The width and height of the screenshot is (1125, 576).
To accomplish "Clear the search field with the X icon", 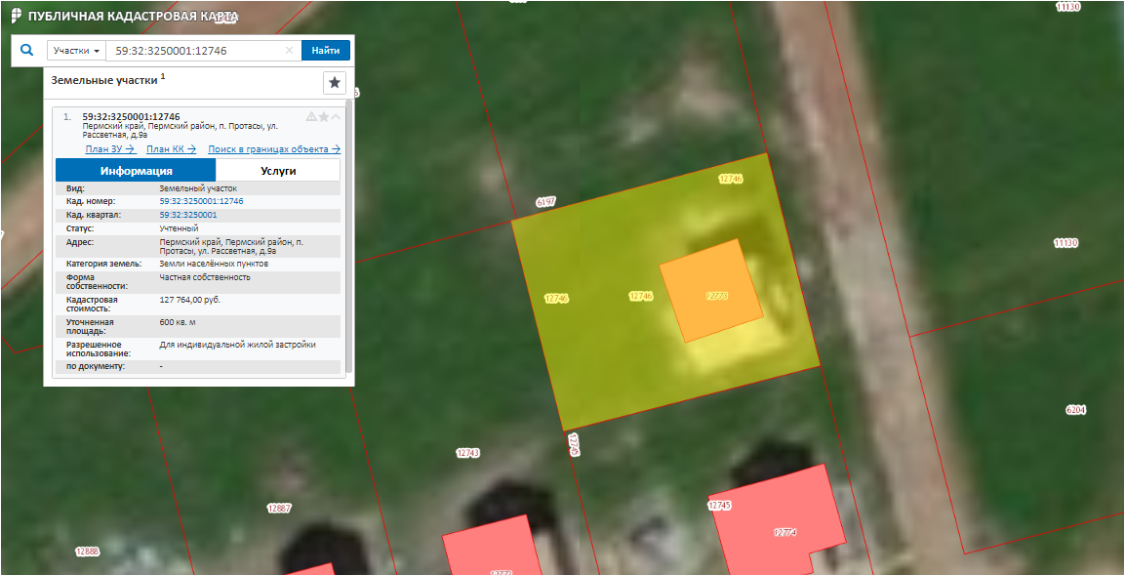I will click(x=289, y=51).
